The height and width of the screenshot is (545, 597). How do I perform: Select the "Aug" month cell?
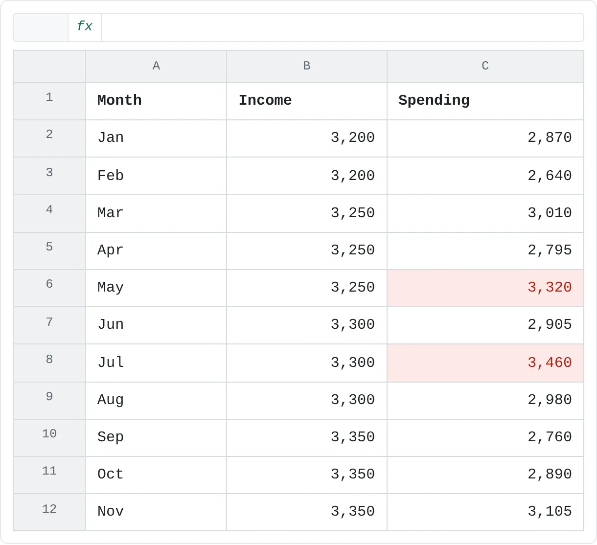156,400
